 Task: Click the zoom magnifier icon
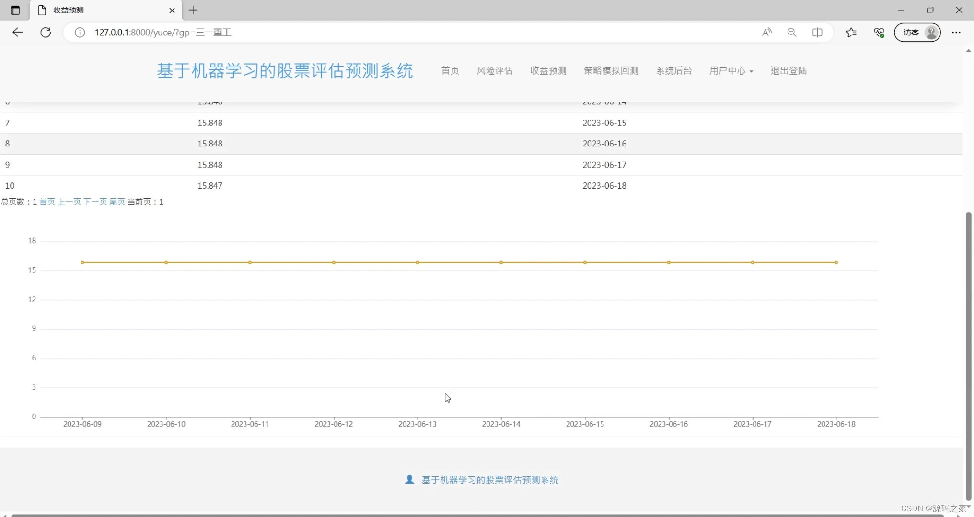pyautogui.click(x=792, y=32)
